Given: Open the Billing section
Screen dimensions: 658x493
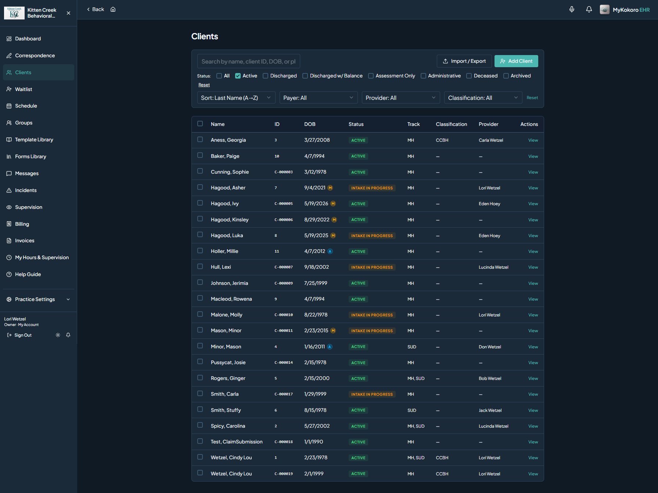Looking at the screenshot, I should tap(39, 224).
